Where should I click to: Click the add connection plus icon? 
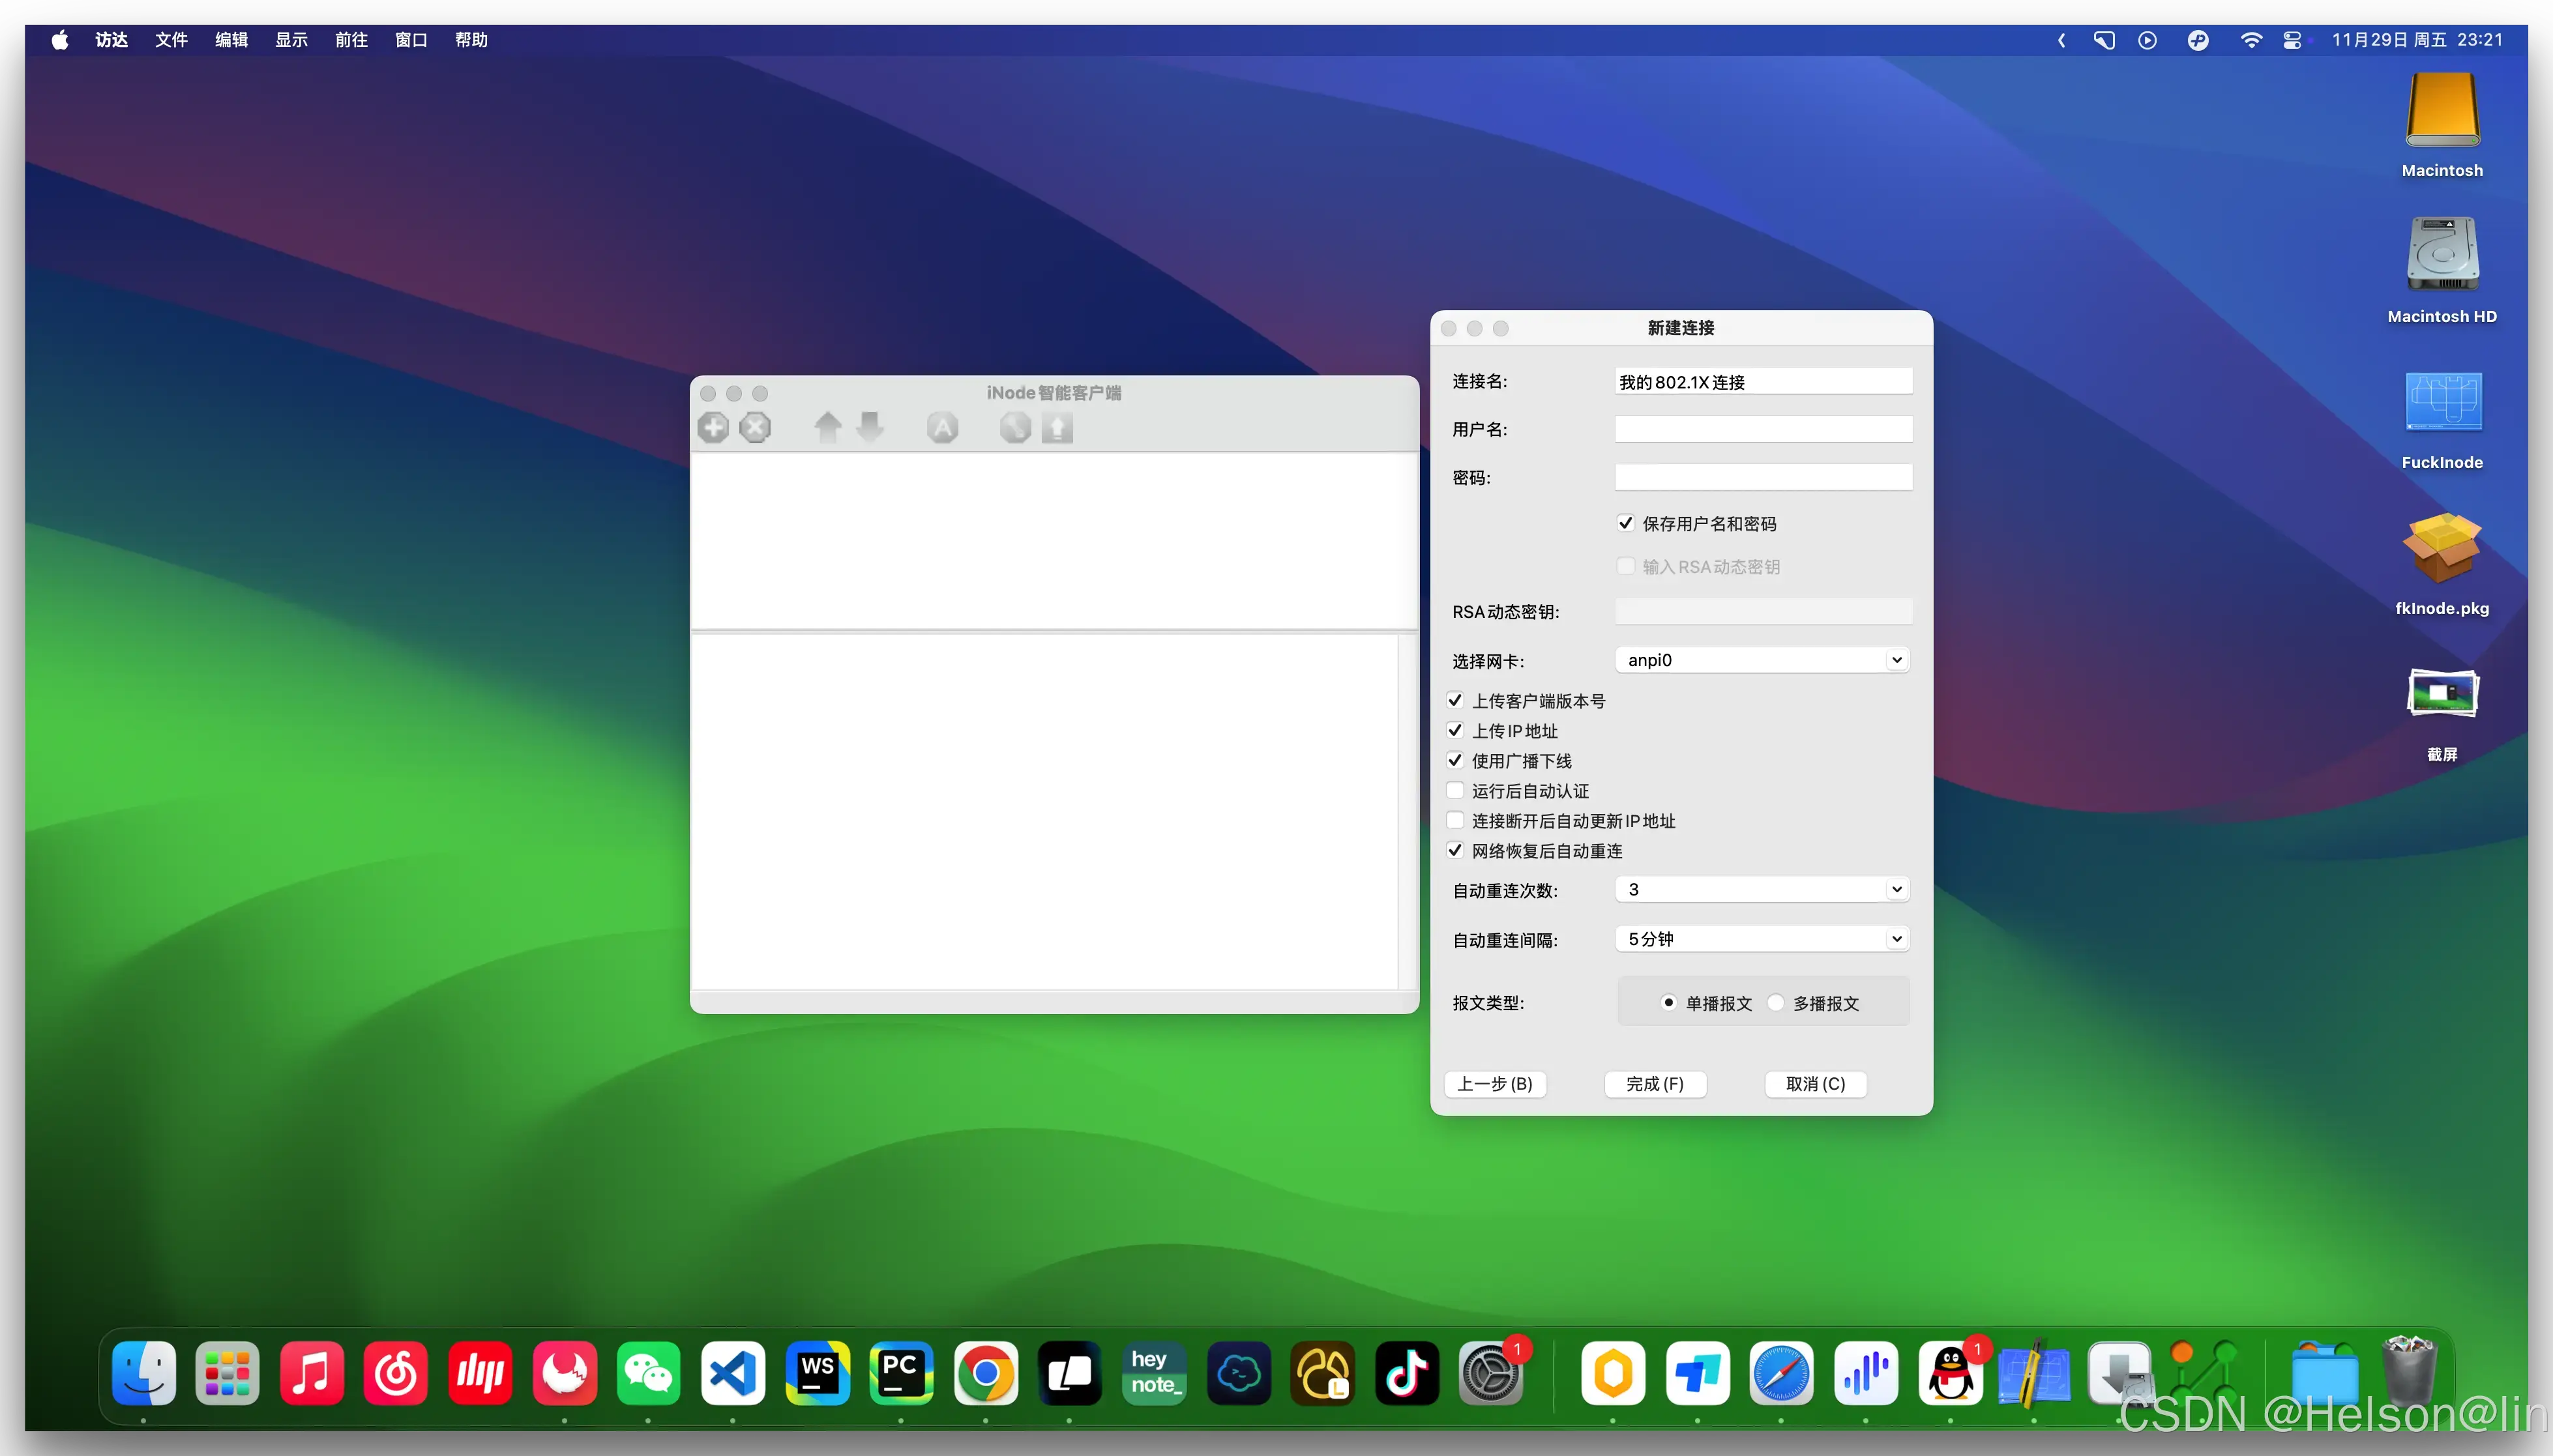pyautogui.click(x=713, y=428)
